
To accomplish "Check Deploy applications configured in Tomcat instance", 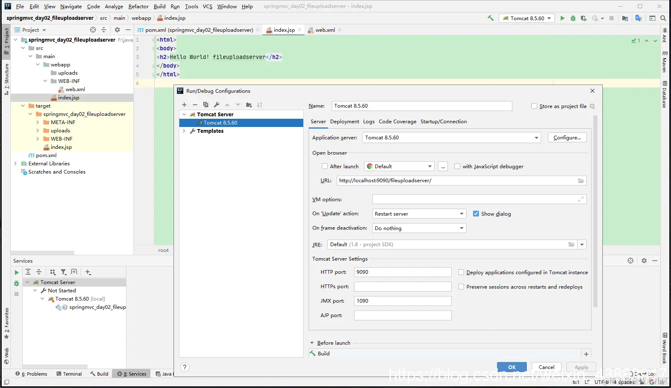I will tap(461, 272).
